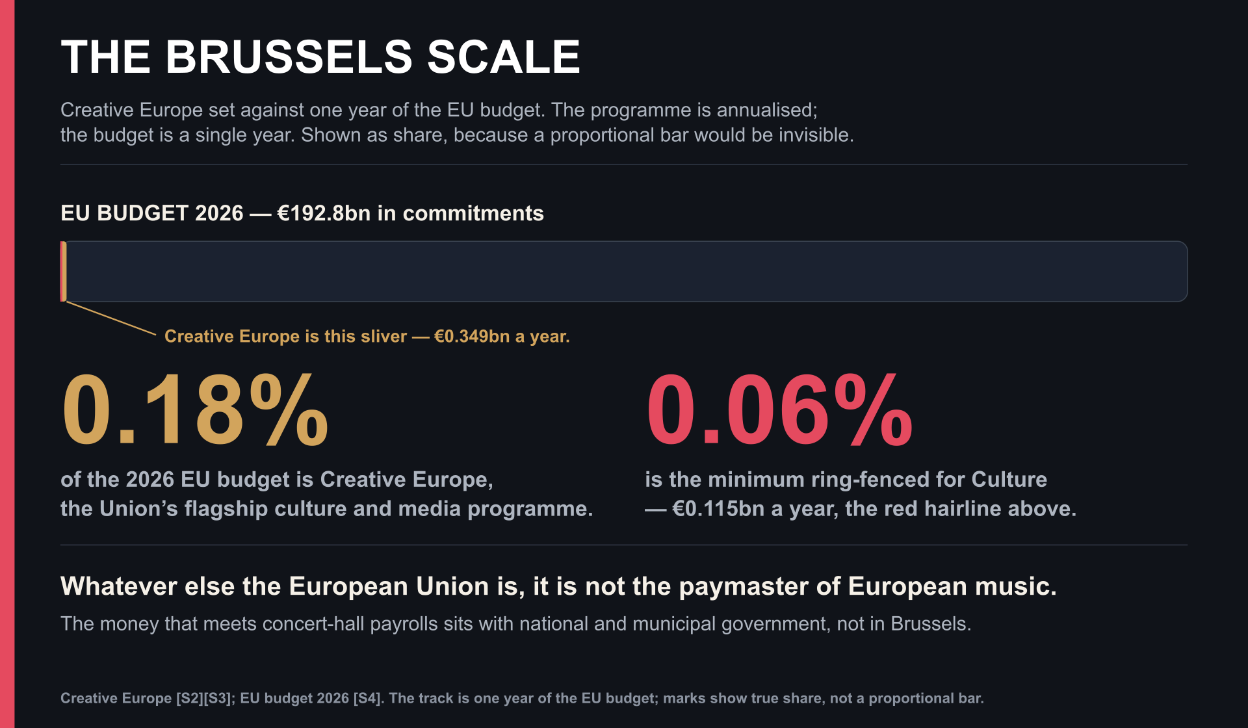Click the red accent stripe on left edge
The image size is (1248, 728).
[7, 364]
